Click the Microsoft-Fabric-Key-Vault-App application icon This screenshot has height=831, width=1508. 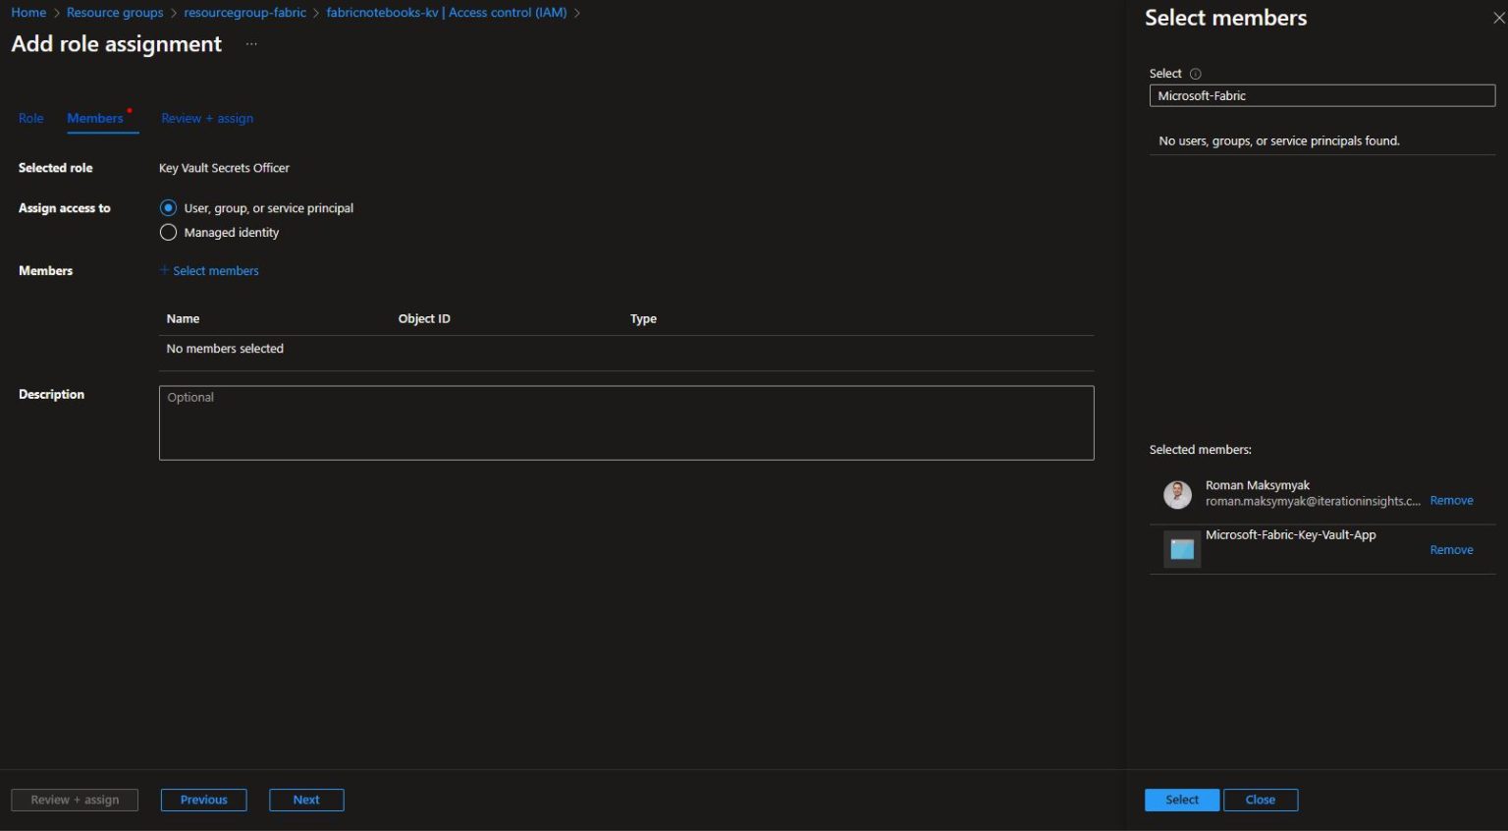pyautogui.click(x=1181, y=548)
